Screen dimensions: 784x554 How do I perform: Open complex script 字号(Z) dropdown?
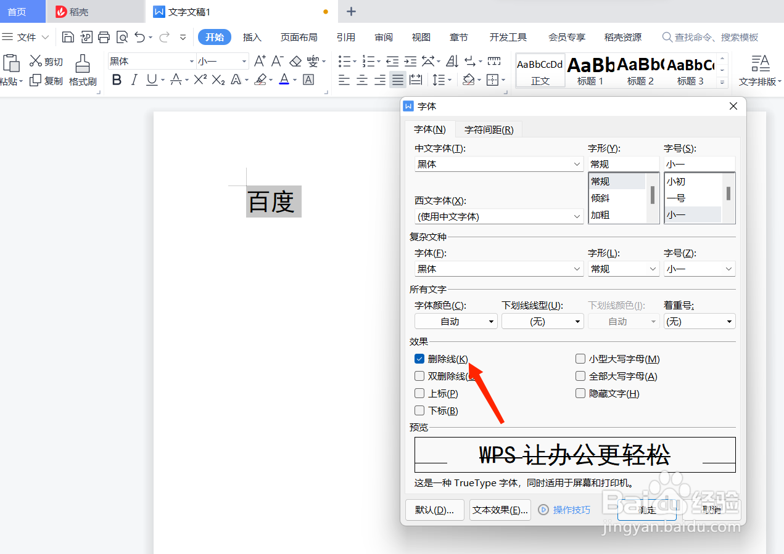[x=729, y=269]
